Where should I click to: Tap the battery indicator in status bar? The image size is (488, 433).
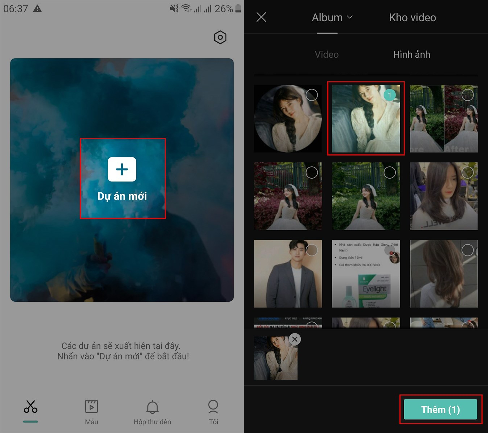(238, 8)
